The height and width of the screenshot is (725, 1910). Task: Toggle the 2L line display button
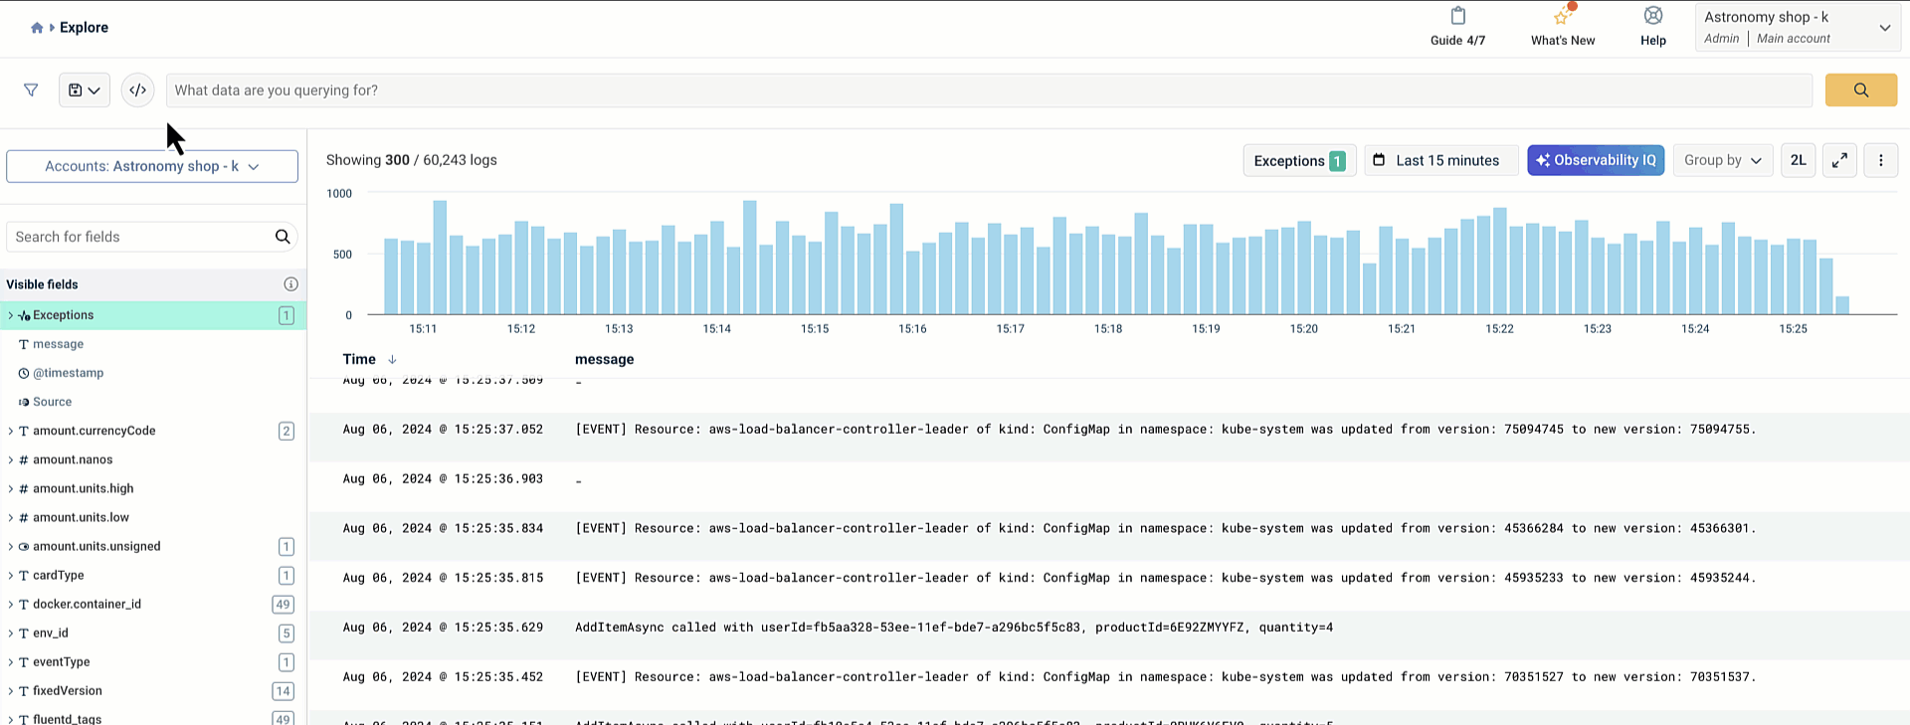[1799, 160]
